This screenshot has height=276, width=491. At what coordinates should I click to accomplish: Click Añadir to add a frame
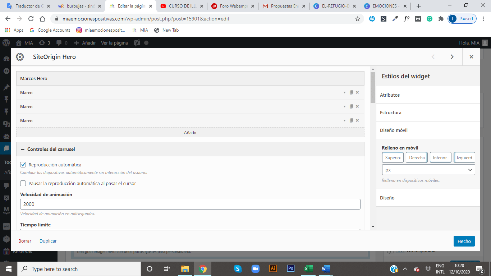point(190,132)
